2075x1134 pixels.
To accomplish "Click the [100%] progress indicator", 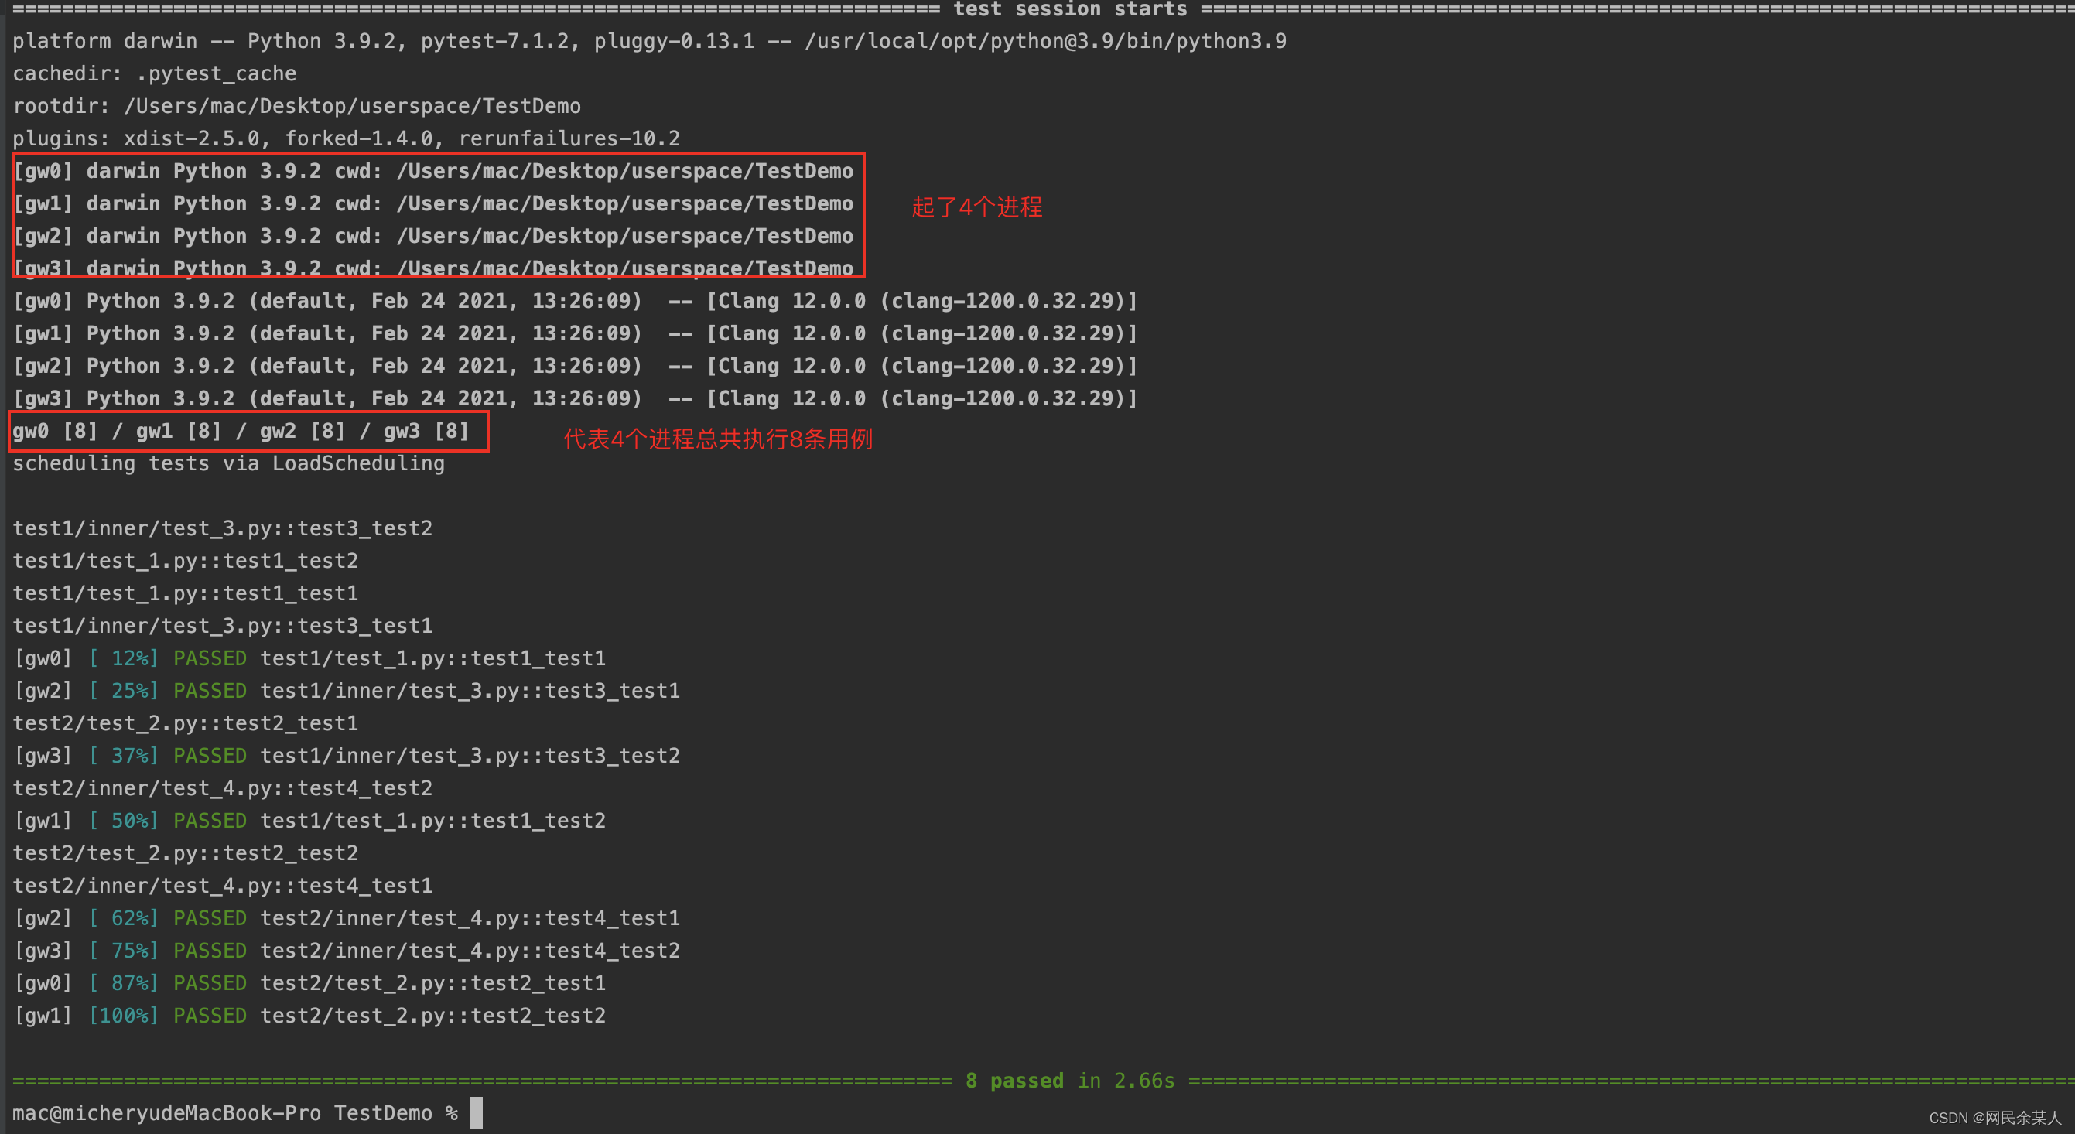I will tap(123, 1015).
